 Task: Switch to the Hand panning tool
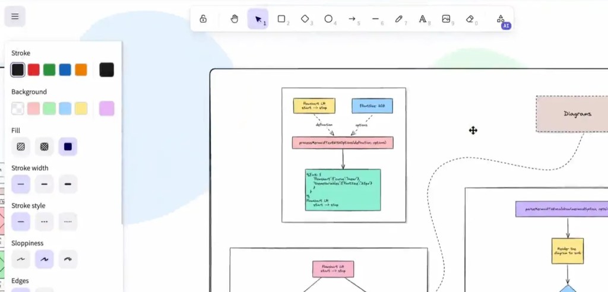tap(235, 19)
